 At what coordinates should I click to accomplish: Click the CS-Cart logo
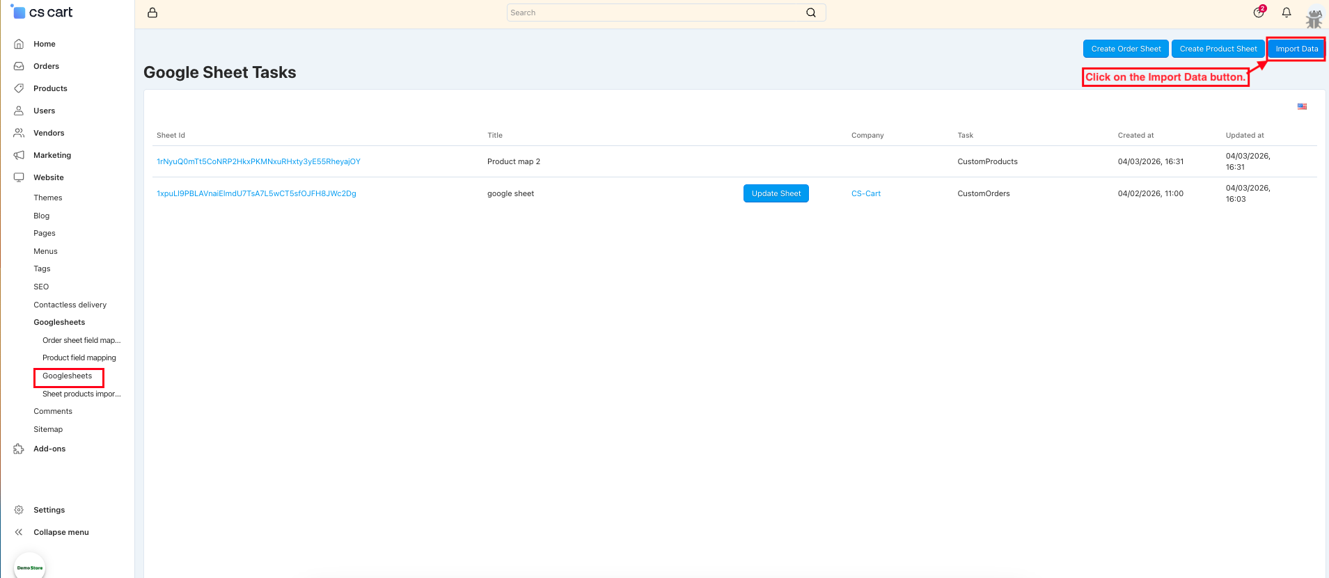(x=42, y=12)
